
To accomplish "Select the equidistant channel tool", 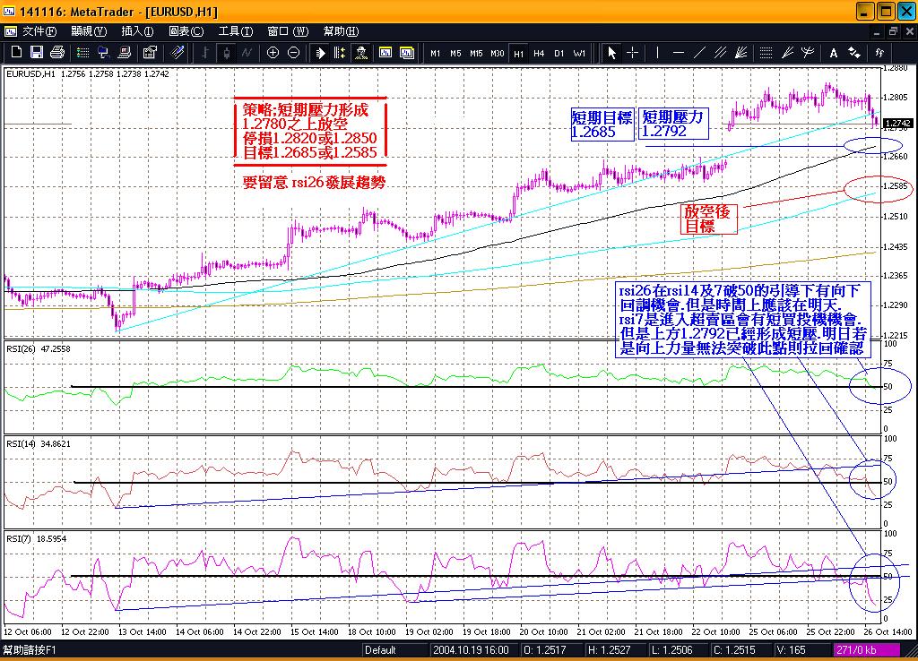I will tap(720, 53).
